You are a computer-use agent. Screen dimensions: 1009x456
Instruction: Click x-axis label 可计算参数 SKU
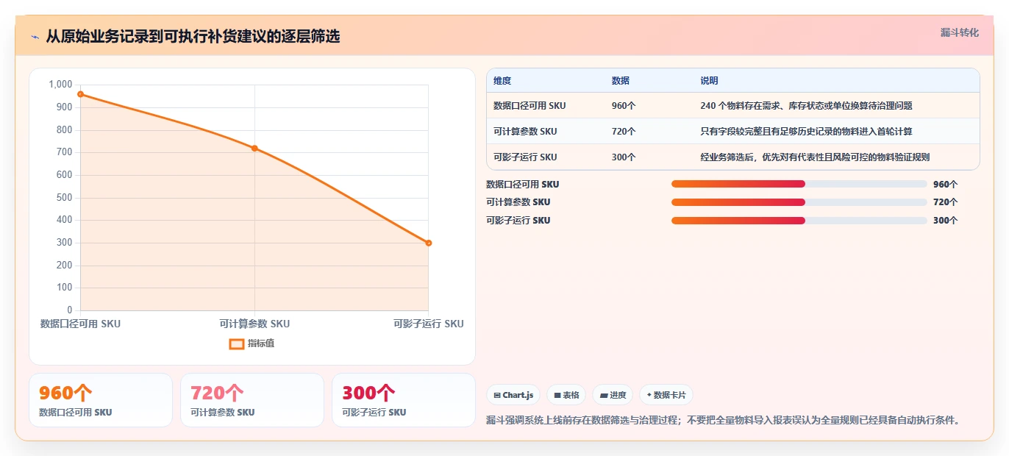coord(254,324)
